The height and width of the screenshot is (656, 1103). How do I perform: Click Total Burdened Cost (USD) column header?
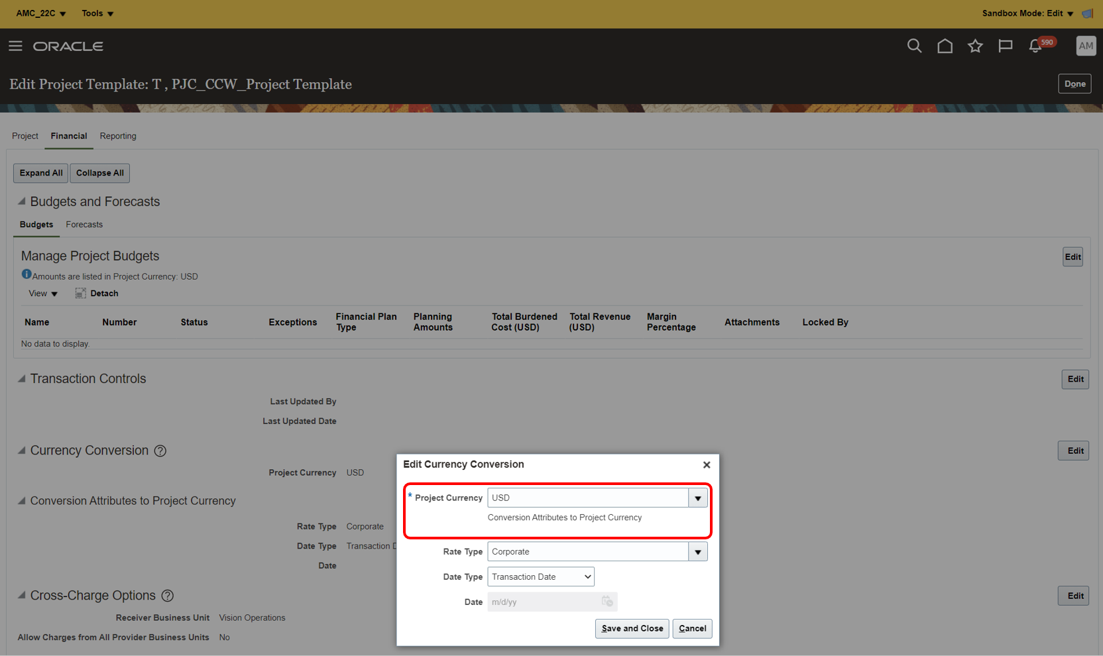coord(524,322)
